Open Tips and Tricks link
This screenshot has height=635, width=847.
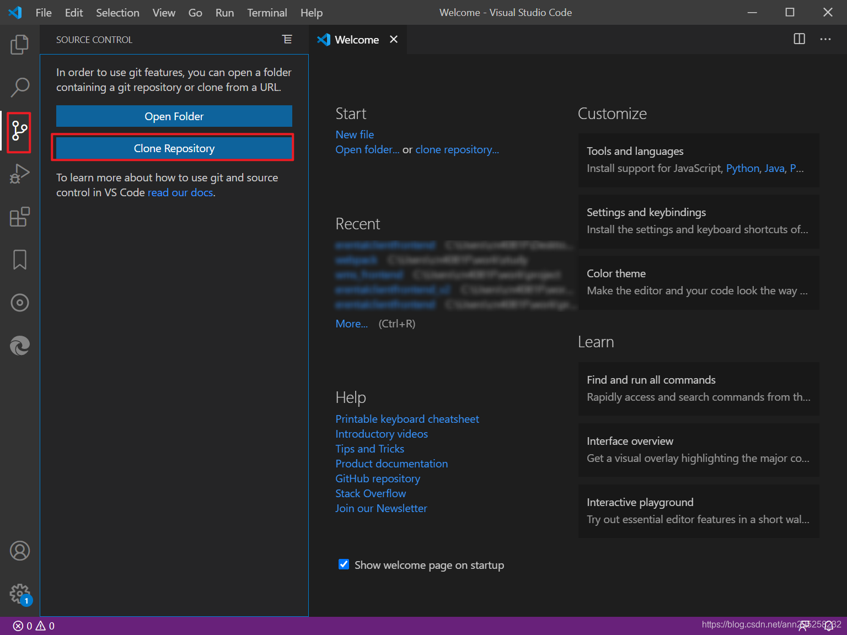click(x=369, y=449)
